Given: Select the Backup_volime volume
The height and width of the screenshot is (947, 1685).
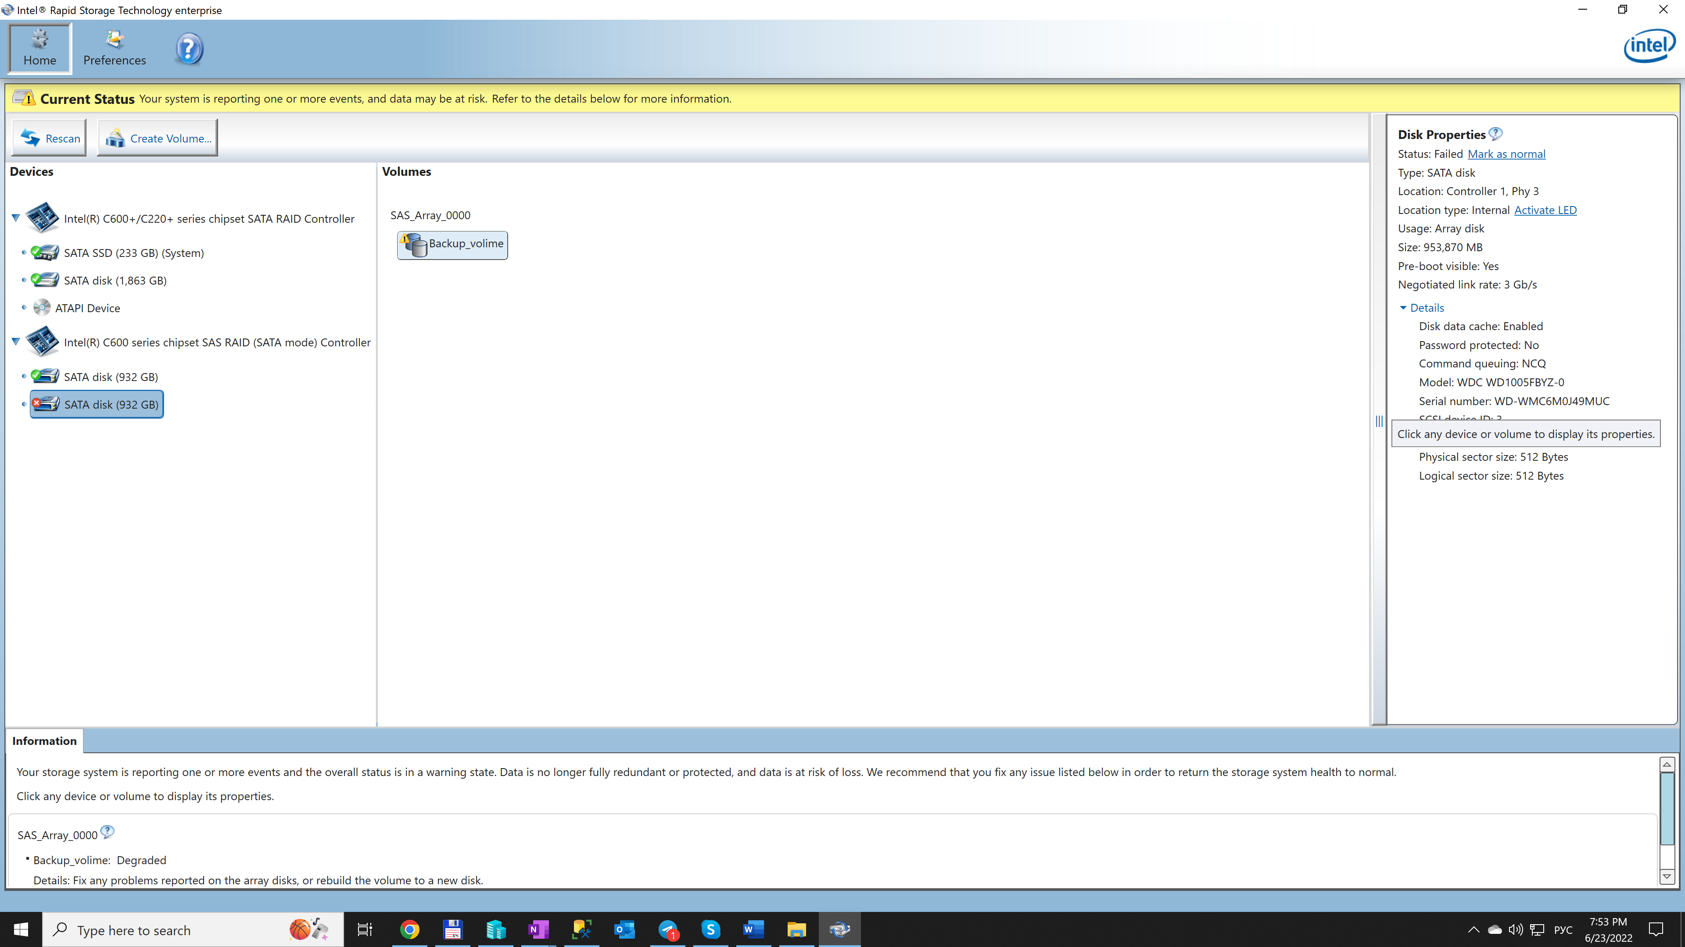Looking at the screenshot, I should [x=452, y=245].
